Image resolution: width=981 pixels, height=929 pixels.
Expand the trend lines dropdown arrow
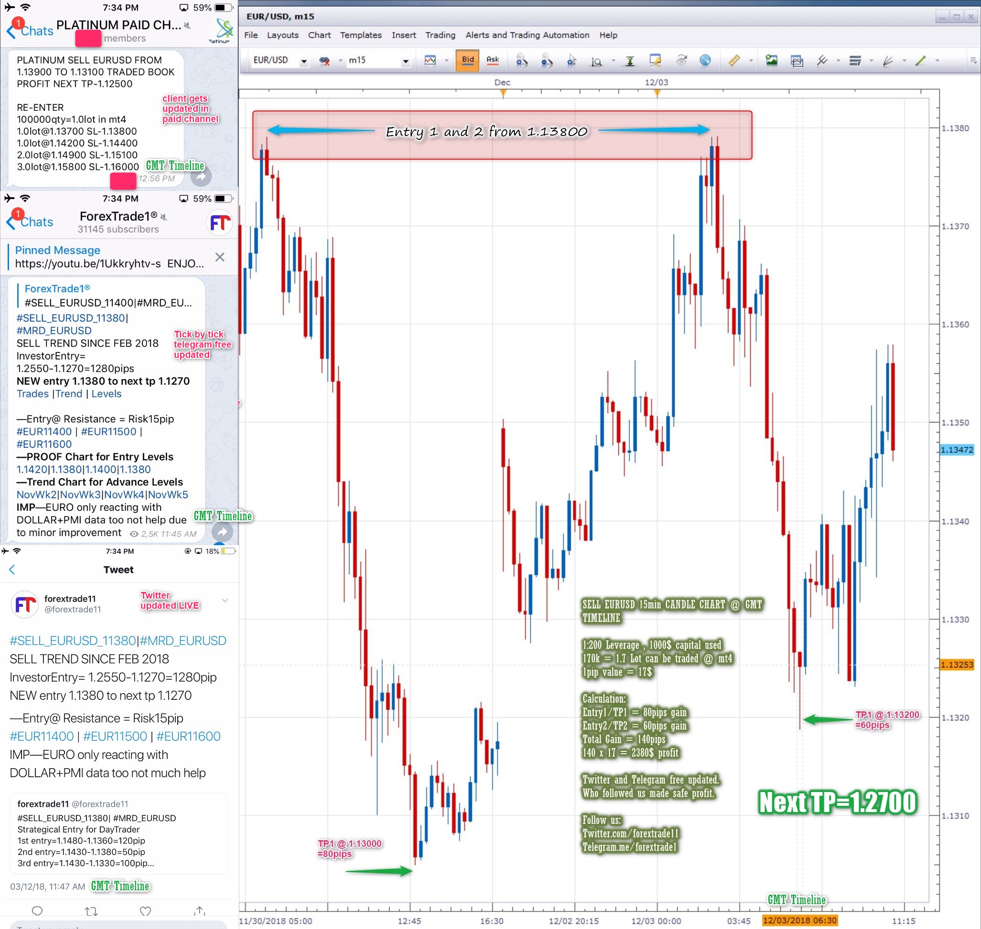tap(838, 61)
